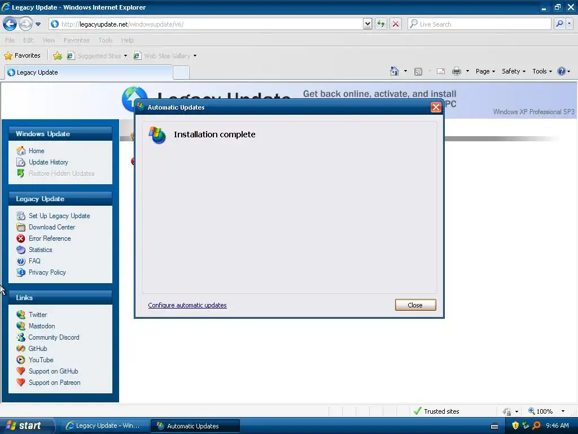578x434 pixels.
Task: Click the Error Reference red X icon
Action: [21, 239]
